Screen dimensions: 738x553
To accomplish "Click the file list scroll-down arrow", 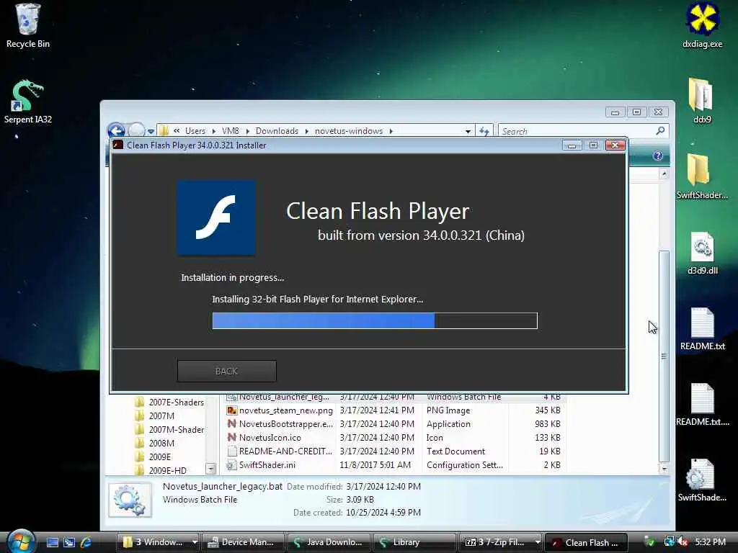I will point(664,469).
